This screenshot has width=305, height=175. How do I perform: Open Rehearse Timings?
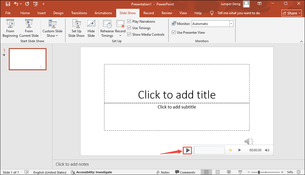pyautogui.click(x=107, y=28)
